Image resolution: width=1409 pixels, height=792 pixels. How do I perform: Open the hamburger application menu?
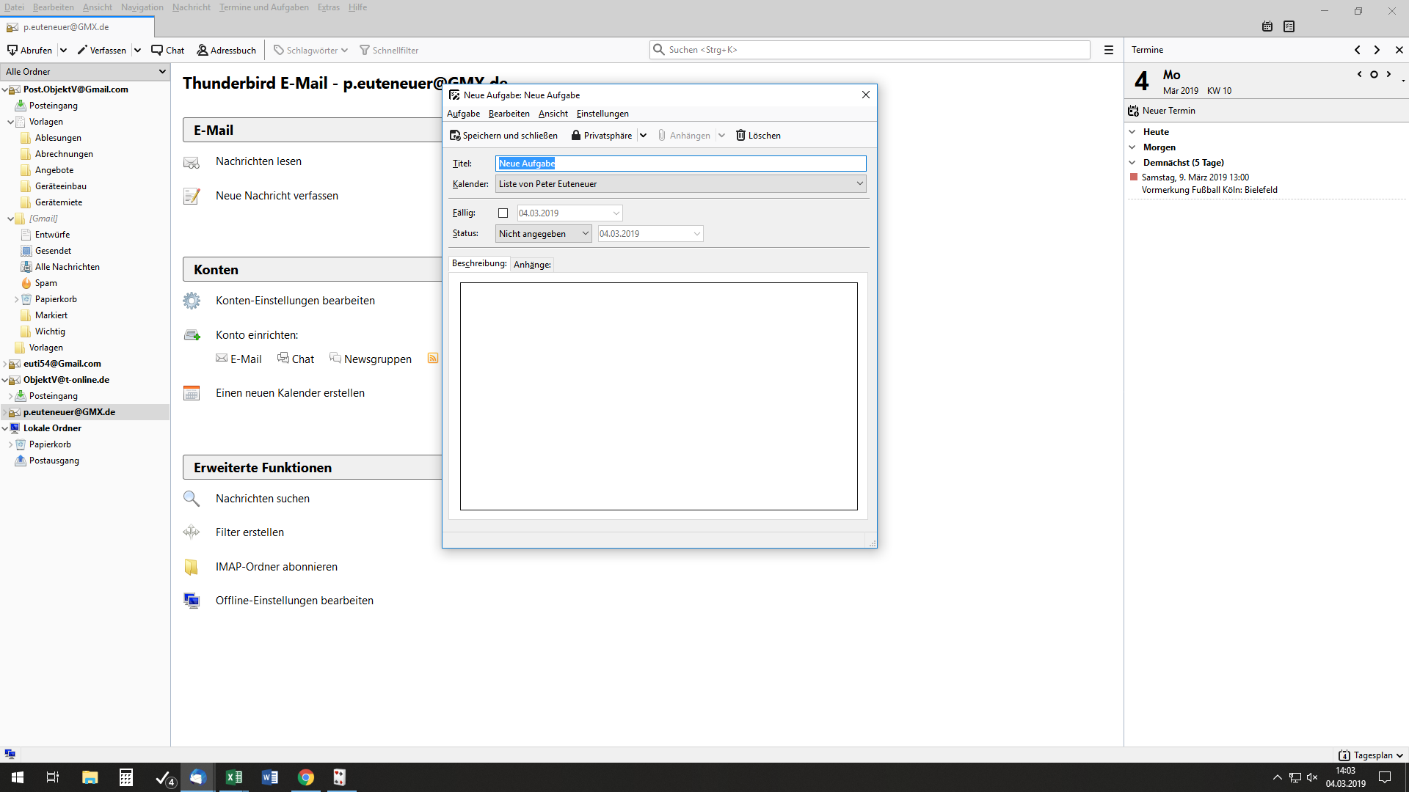pyautogui.click(x=1109, y=50)
